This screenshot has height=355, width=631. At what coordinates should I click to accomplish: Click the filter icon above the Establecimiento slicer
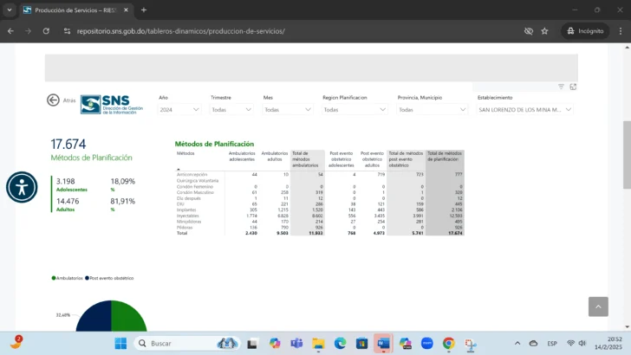pyautogui.click(x=561, y=87)
